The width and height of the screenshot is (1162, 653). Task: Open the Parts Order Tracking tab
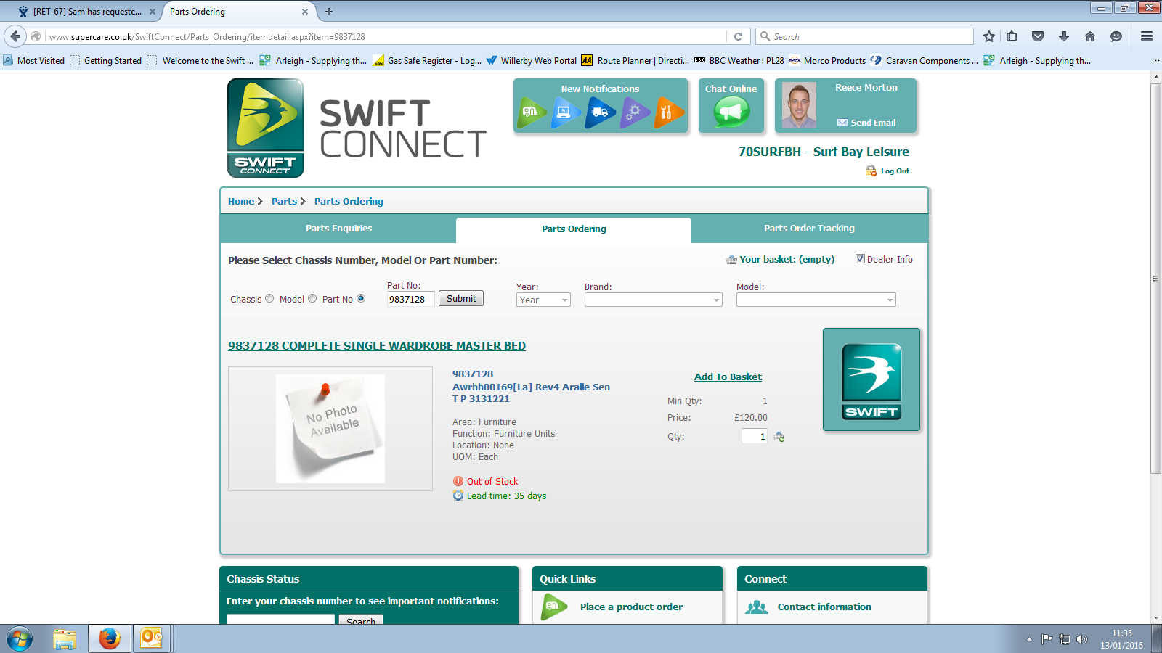click(809, 229)
